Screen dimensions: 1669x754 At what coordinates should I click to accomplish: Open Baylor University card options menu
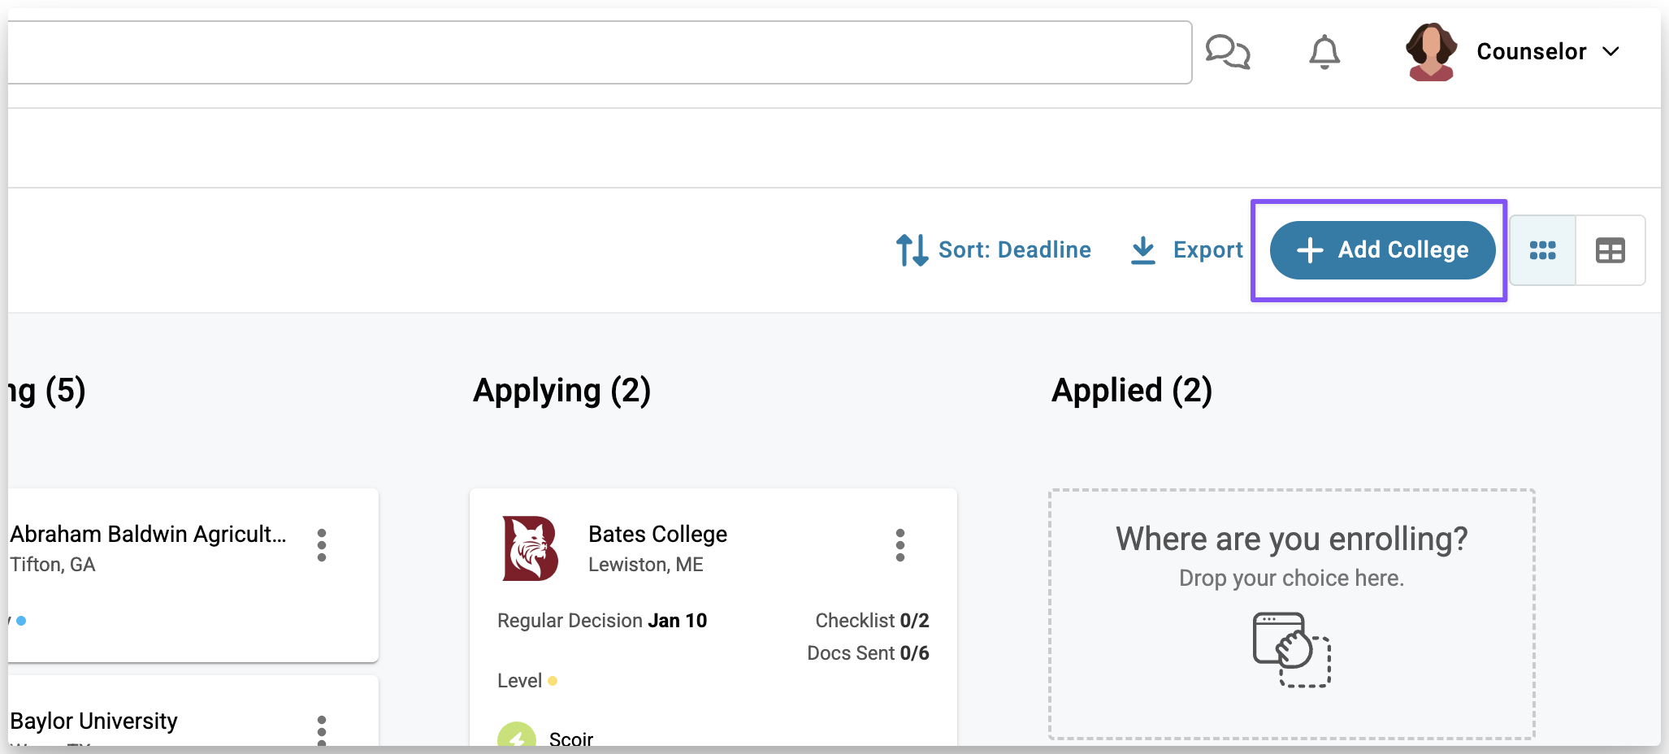322,730
